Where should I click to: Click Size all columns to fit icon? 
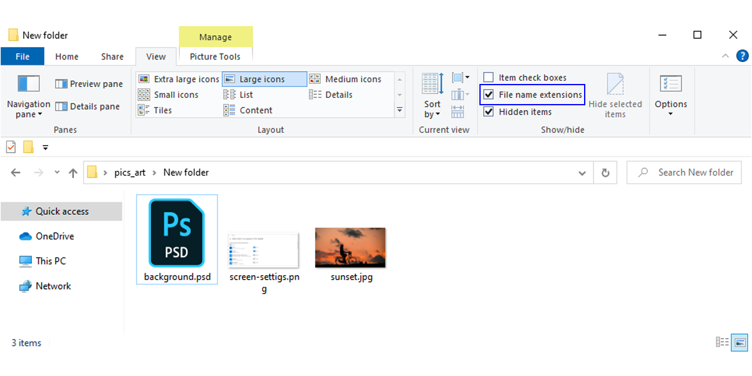457,112
